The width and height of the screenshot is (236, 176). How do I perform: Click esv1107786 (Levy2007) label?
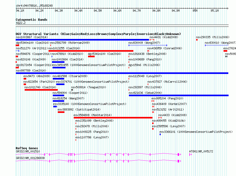(x=92, y=137)
